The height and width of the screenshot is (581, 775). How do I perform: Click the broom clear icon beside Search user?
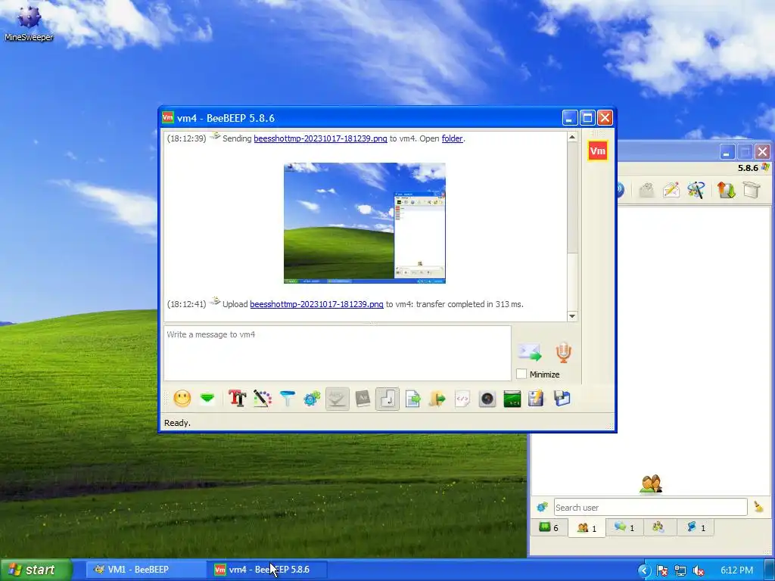[758, 508]
